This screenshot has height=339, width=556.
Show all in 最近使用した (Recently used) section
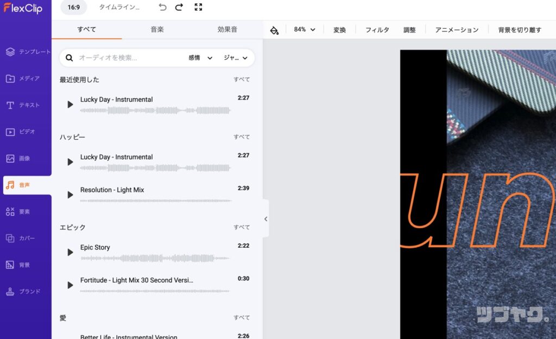[x=242, y=79]
